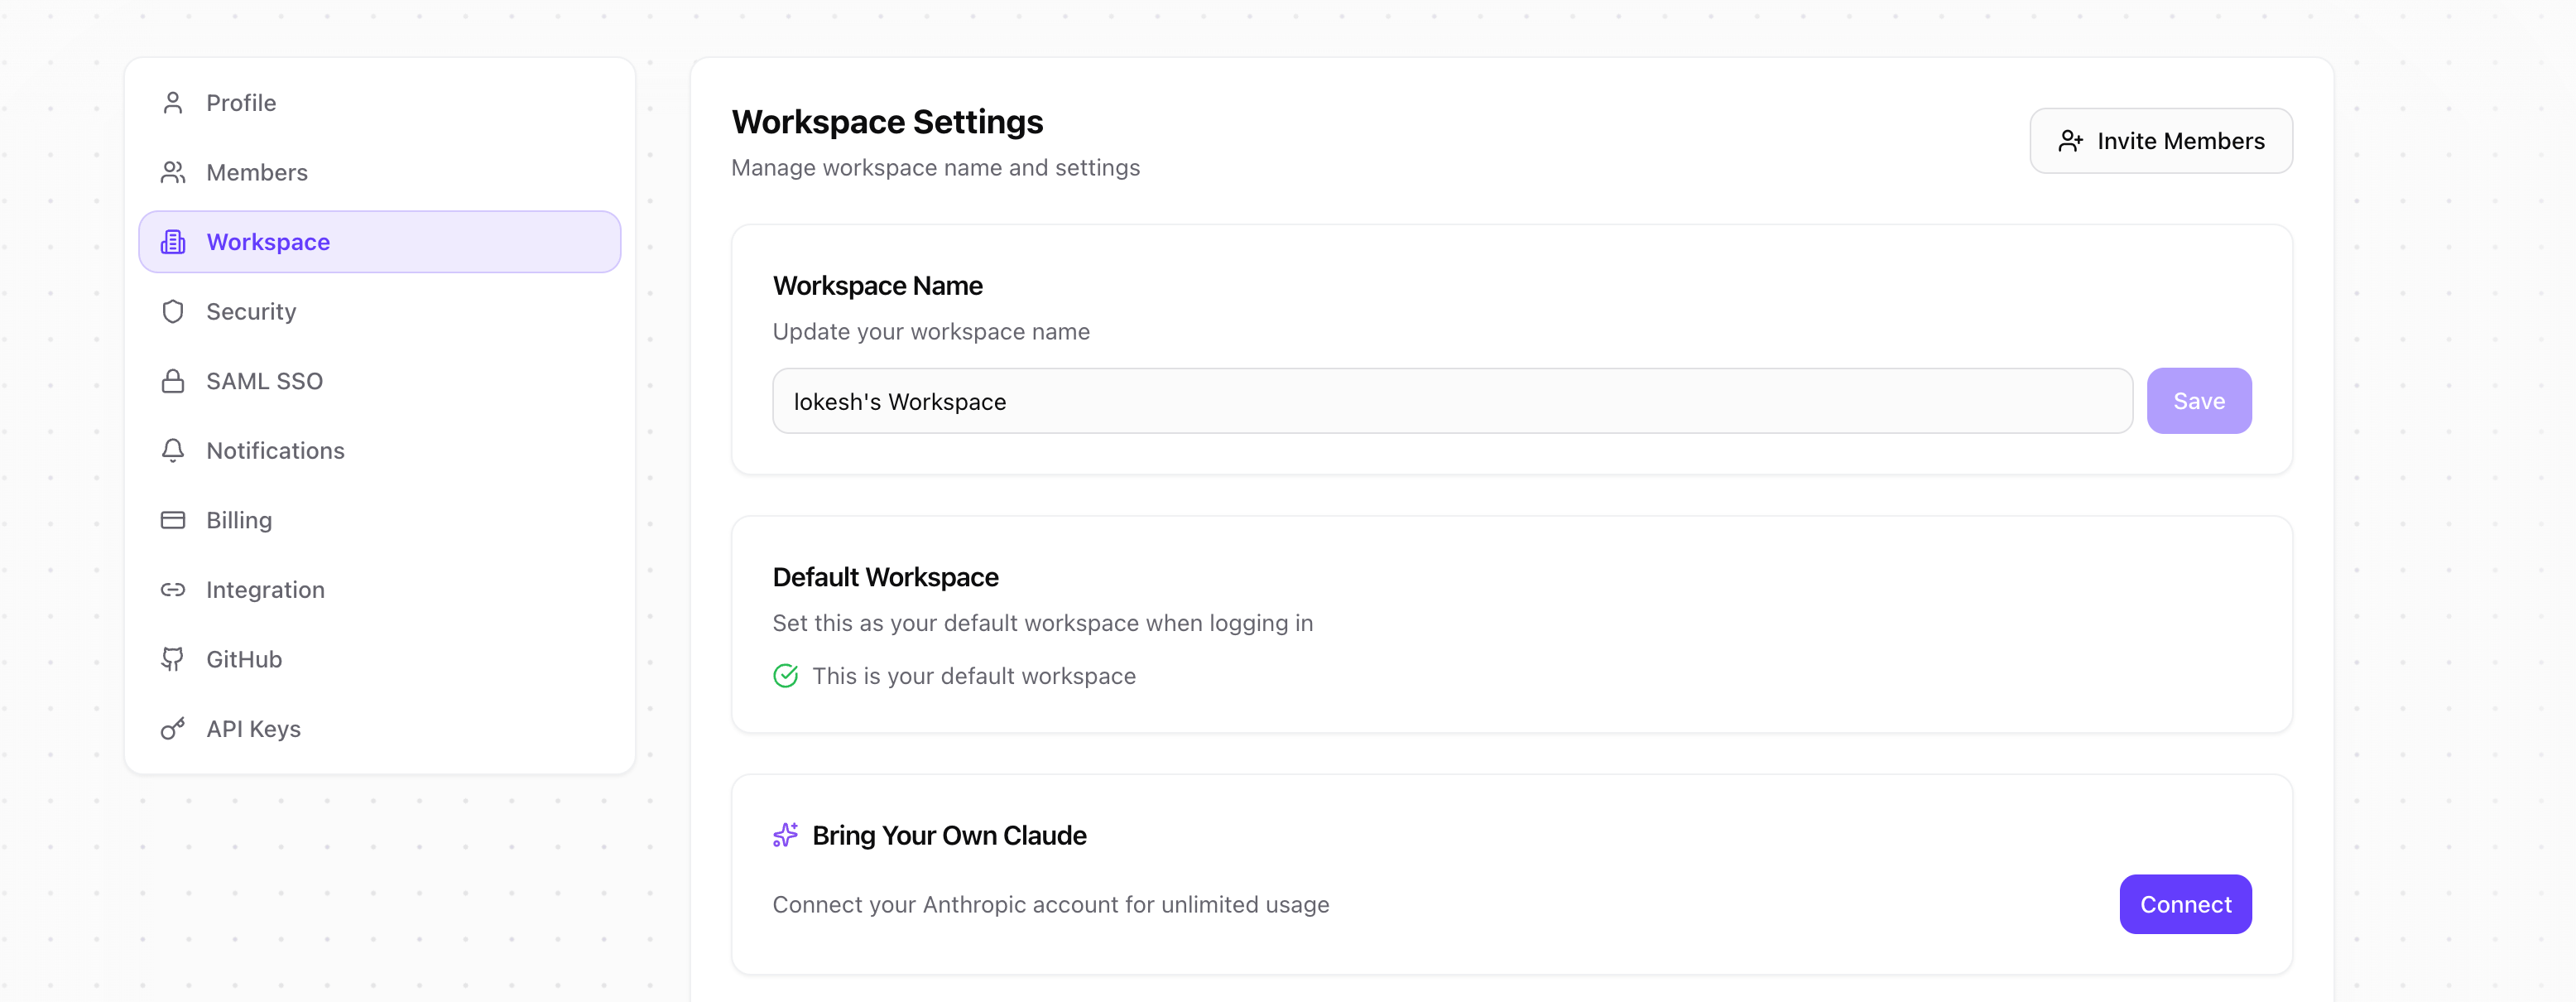Click the Members group icon
The width and height of the screenshot is (2576, 1002).
pyautogui.click(x=173, y=172)
